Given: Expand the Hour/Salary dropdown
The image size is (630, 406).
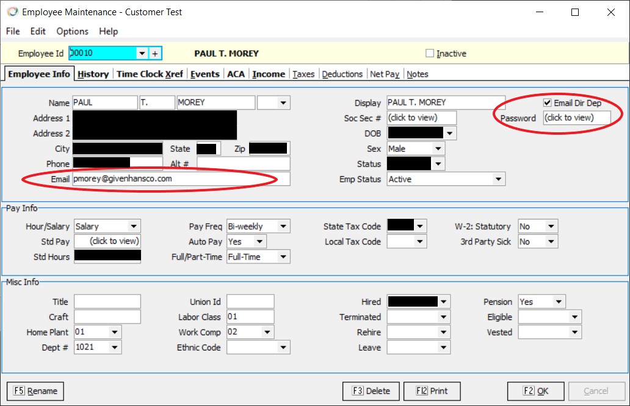Looking at the screenshot, I should 133,227.
